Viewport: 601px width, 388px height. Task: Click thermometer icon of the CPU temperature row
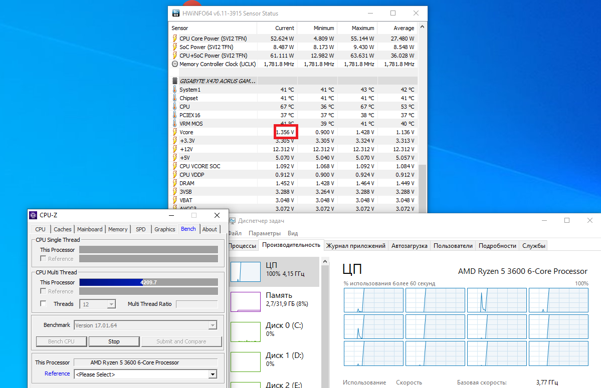tap(175, 106)
